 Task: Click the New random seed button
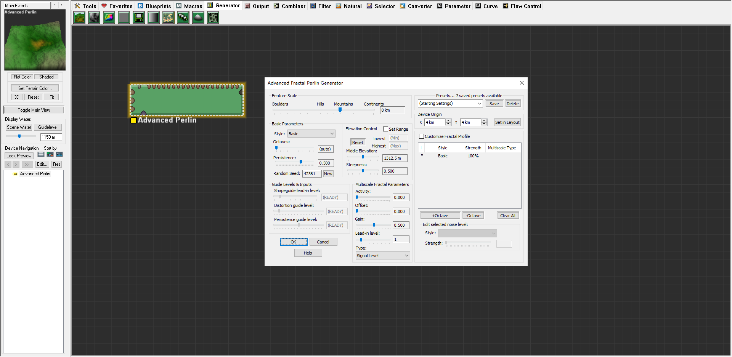328,174
